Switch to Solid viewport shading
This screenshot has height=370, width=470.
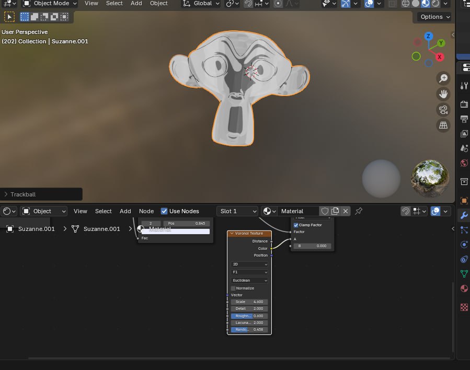point(416,4)
